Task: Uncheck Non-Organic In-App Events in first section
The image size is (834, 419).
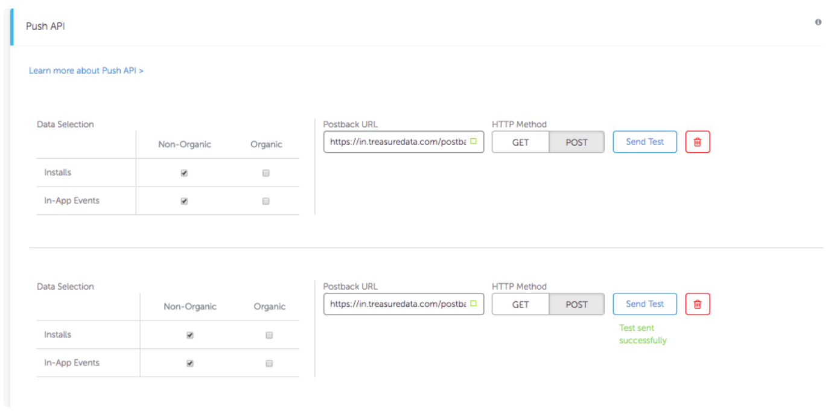Action: (x=184, y=201)
